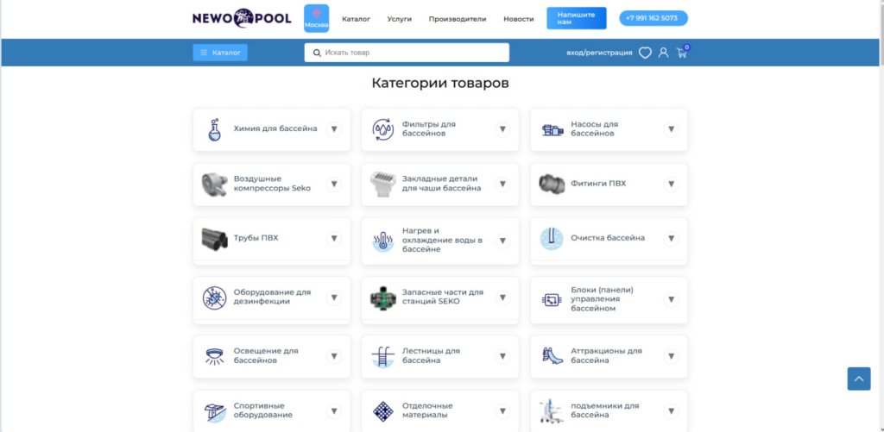Expand the Нагрев и охлаждение воды category
The height and width of the screenshot is (432, 884).
pyautogui.click(x=502, y=241)
